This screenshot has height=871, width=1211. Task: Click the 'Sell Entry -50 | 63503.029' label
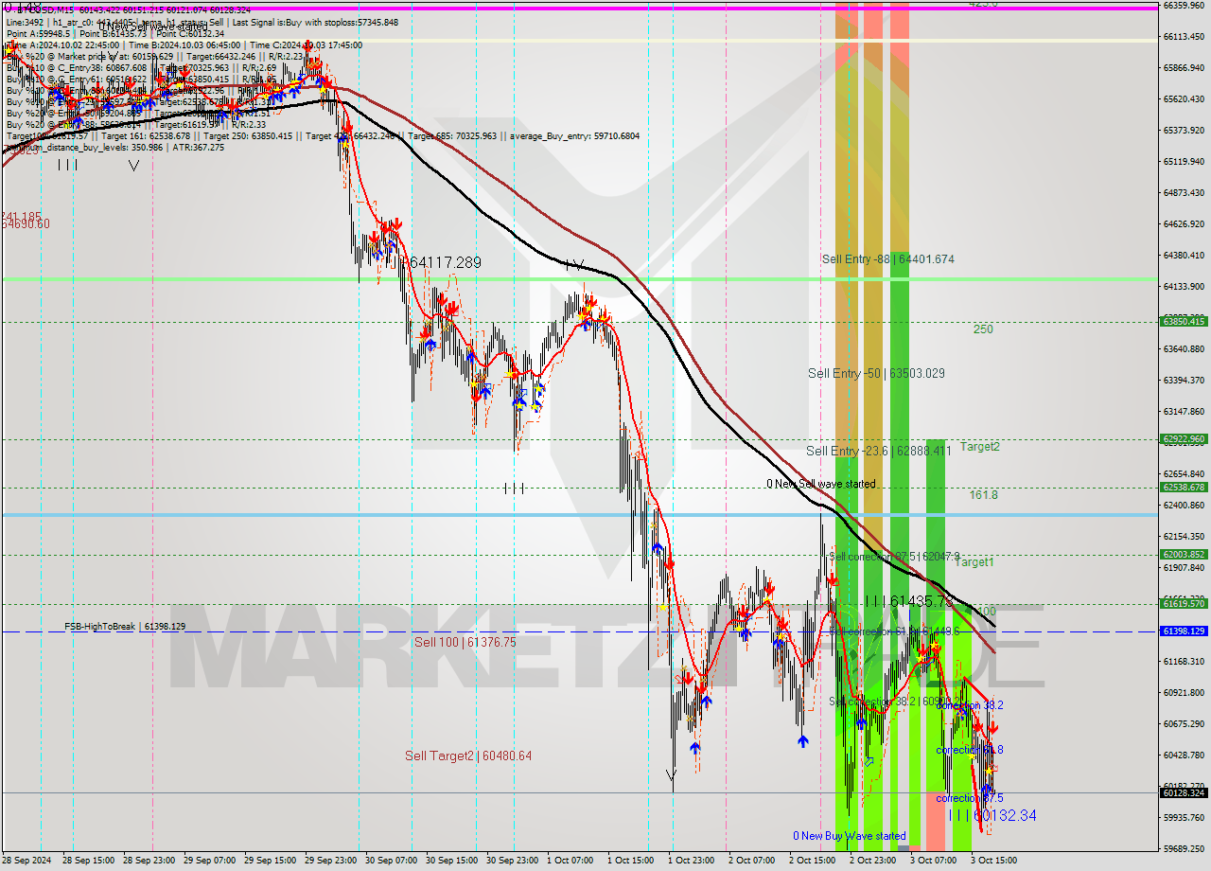pyautogui.click(x=876, y=373)
